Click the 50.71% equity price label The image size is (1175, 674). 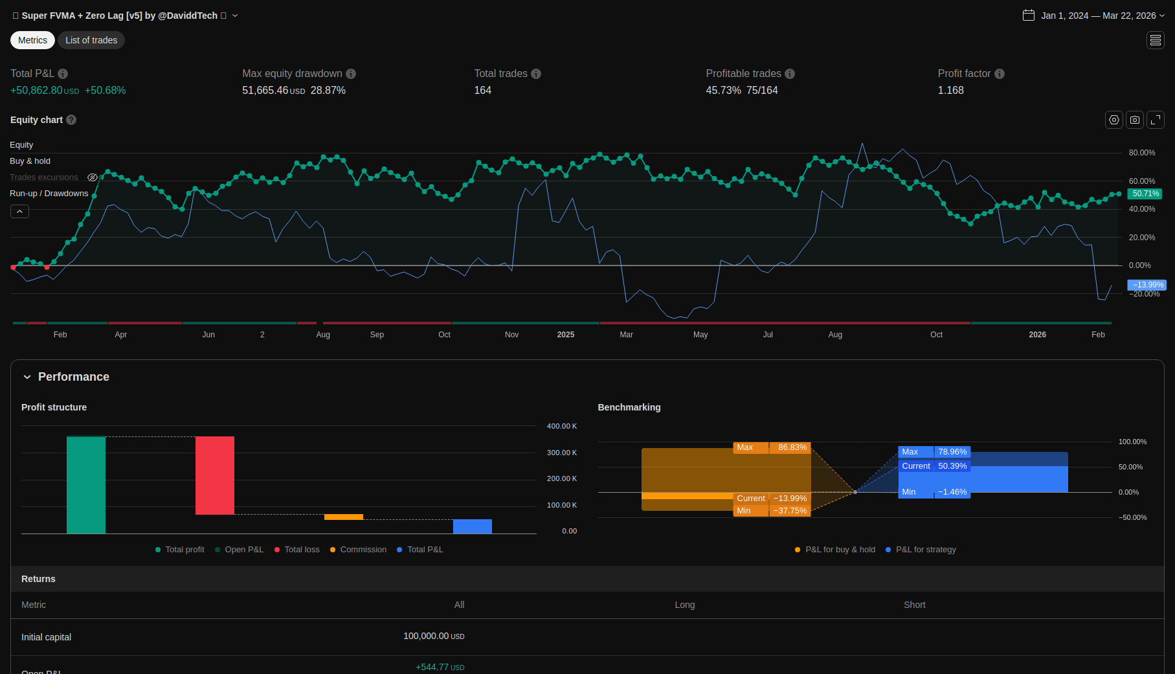click(x=1145, y=194)
